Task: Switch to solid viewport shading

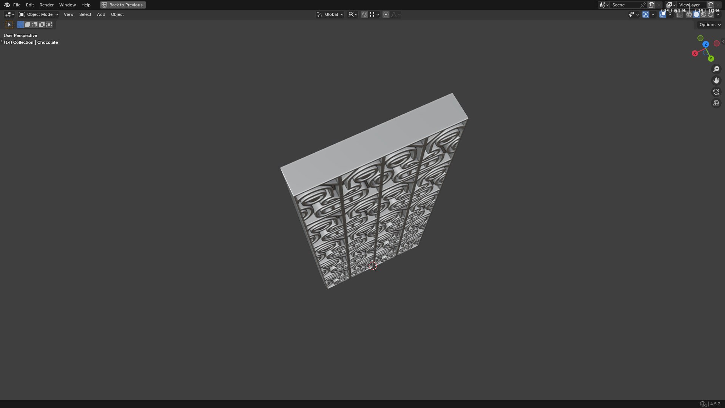Action: [696, 14]
